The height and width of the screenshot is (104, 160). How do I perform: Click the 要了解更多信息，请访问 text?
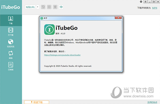tap(55, 52)
